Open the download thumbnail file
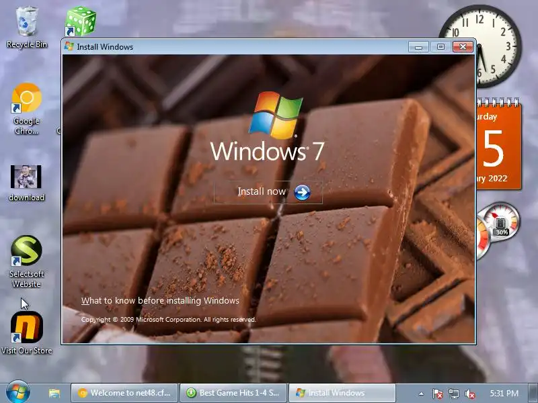This screenshot has width=538, height=403. coord(26,183)
